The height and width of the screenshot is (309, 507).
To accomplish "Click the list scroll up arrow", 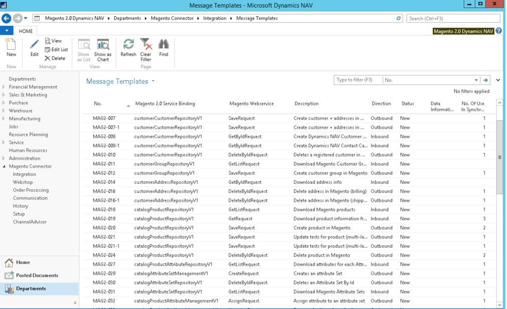I will coord(499,103).
